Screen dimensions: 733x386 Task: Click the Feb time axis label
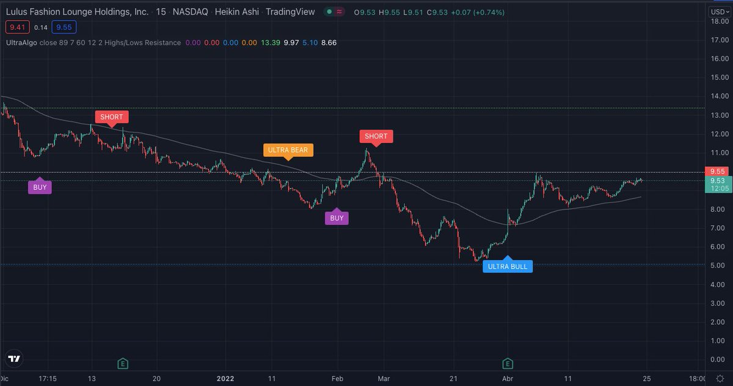336,379
